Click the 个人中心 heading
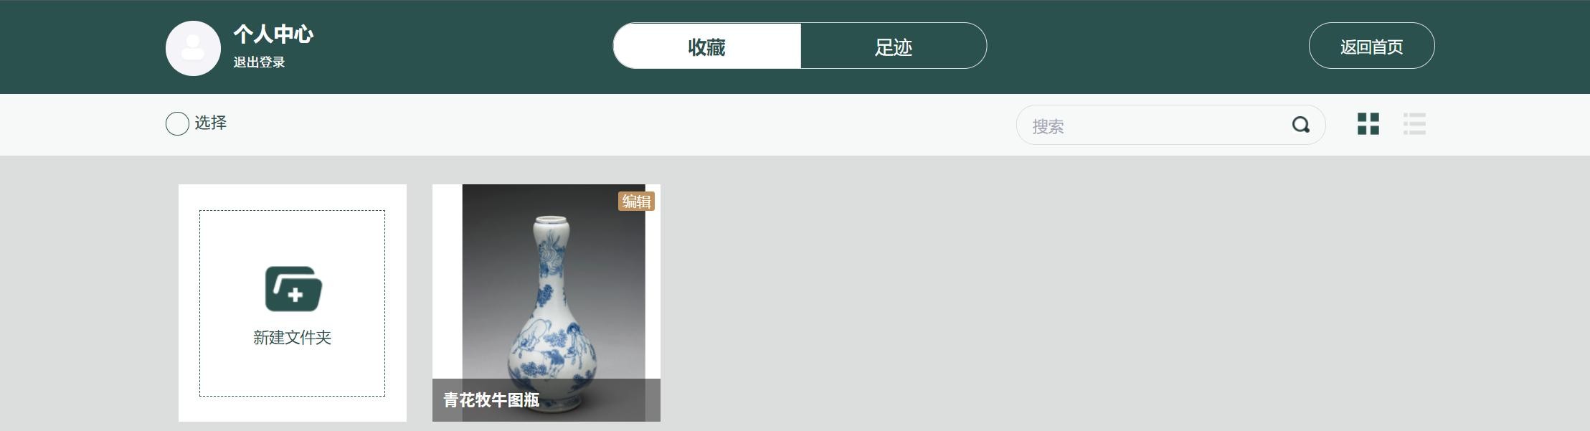This screenshot has height=431, width=1590. coord(273,34)
